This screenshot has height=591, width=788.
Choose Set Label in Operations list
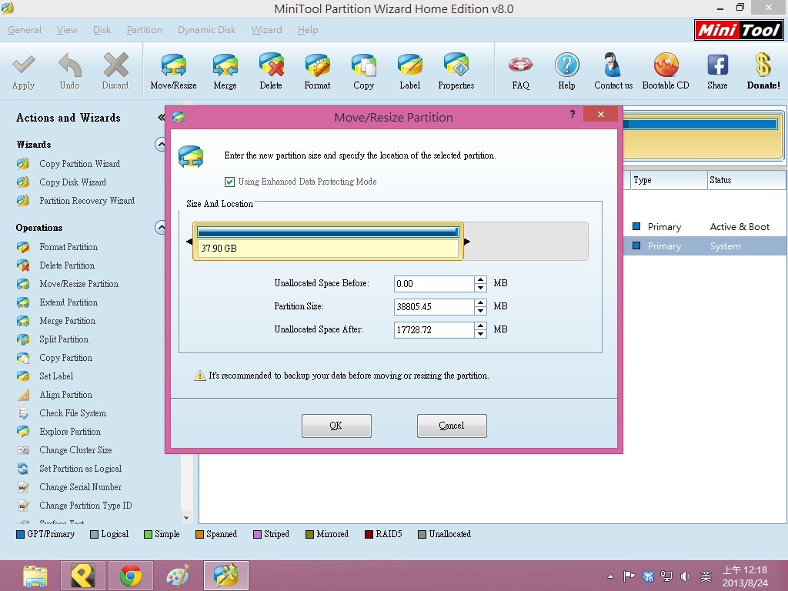coord(56,376)
